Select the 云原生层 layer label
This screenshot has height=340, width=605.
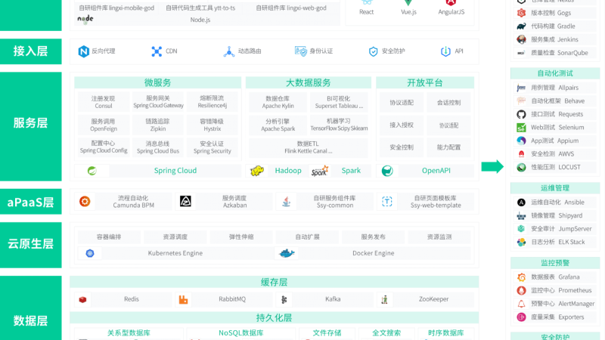pos(31,244)
